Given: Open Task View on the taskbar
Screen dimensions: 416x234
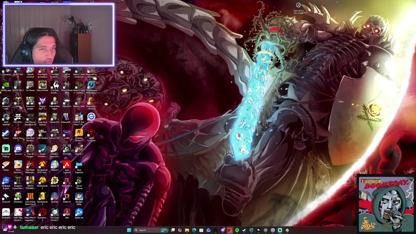Looking at the screenshot, I should (x=173, y=230).
